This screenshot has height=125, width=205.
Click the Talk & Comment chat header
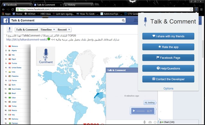click(x=122, y=70)
